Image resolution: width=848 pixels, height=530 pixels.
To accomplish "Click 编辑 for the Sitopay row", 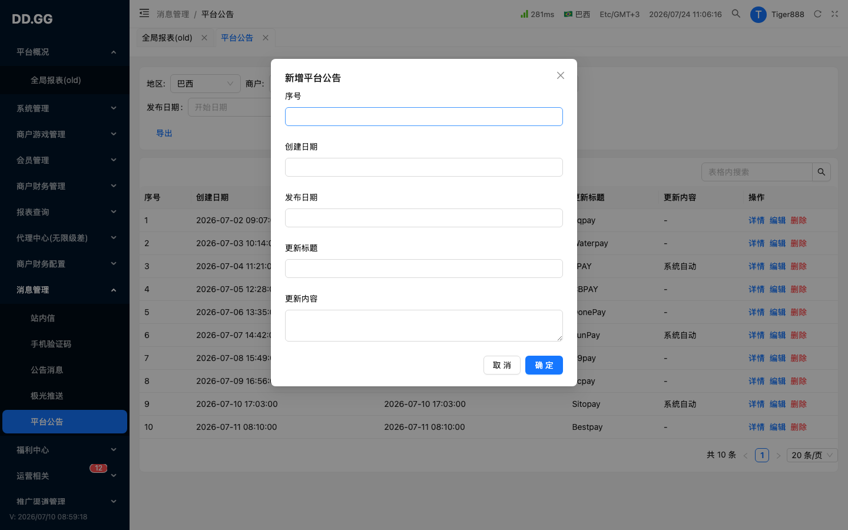I will [778, 404].
